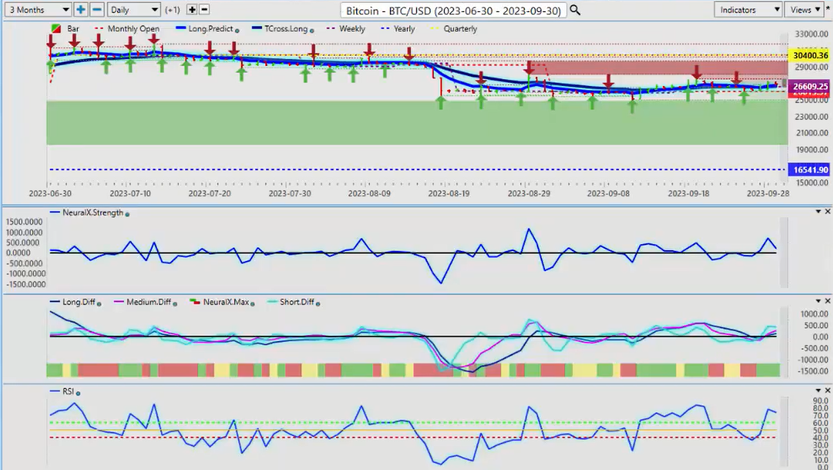The image size is (833, 470).
Task: Click the settings dot beside Short.Diff
Action: 318,303
